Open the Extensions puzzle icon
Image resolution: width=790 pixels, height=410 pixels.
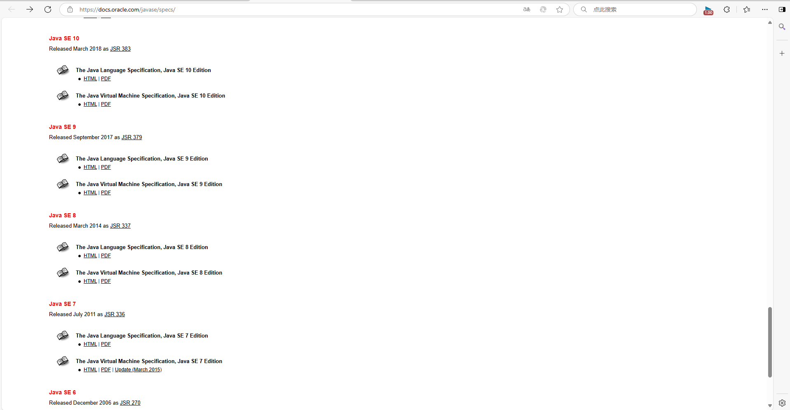[x=727, y=9]
